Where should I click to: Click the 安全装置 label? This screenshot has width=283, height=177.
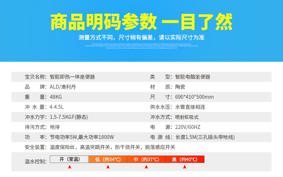(x=35, y=147)
